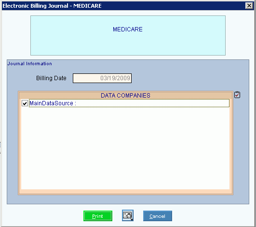Click the Journal Information group label
This screenshot has width=256, height=227.
click(30, 64)
